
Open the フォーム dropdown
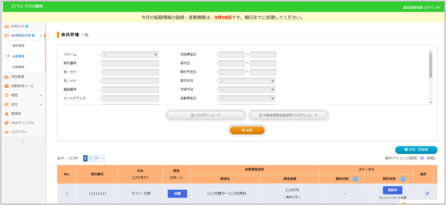pyautogui.click(x=130, y=55)
